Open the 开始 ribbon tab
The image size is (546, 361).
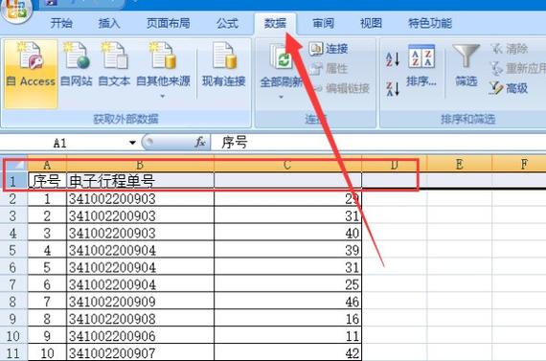(61, 23)
